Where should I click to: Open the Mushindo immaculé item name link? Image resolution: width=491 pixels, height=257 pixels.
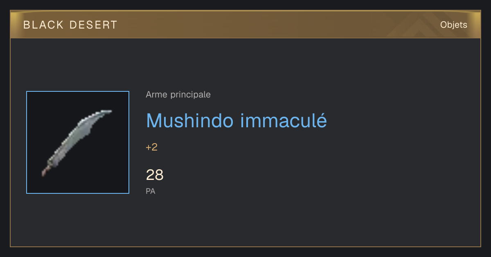tap(236, 120)
